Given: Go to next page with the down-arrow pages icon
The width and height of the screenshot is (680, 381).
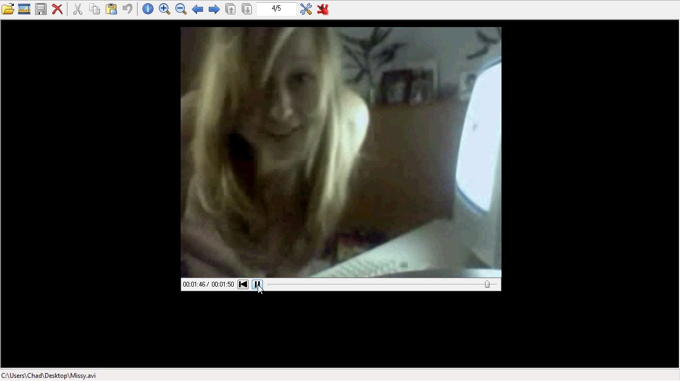Looking at the screenshot, I should (247, 9).
